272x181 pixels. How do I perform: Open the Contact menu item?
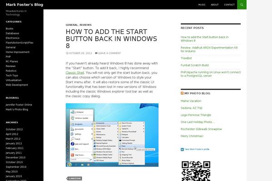229,5
